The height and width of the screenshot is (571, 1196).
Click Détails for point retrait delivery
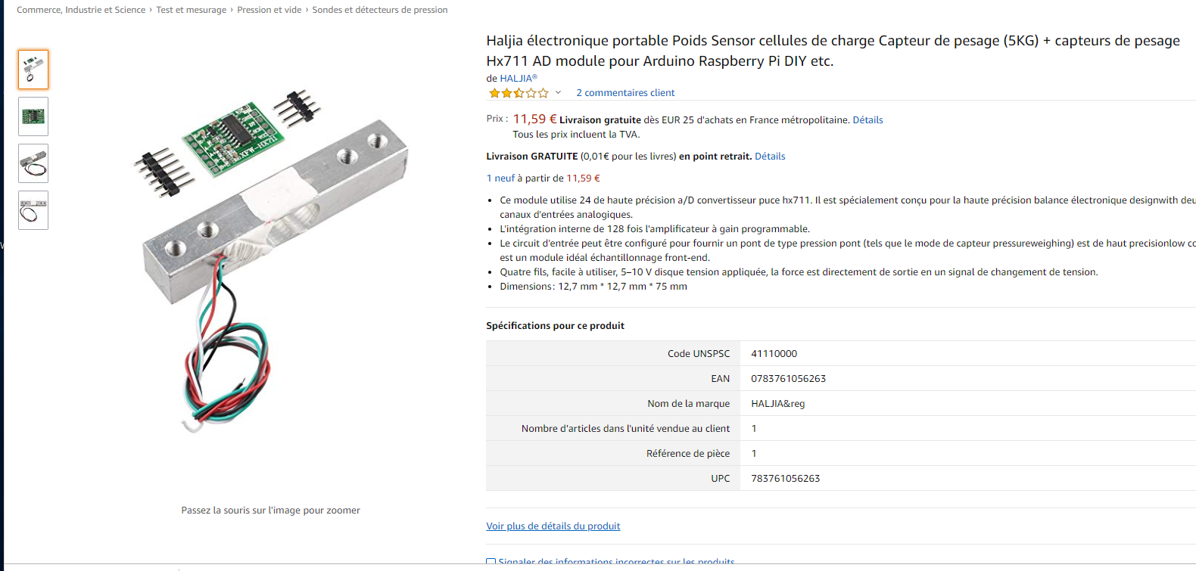click(x=770, y=157)
